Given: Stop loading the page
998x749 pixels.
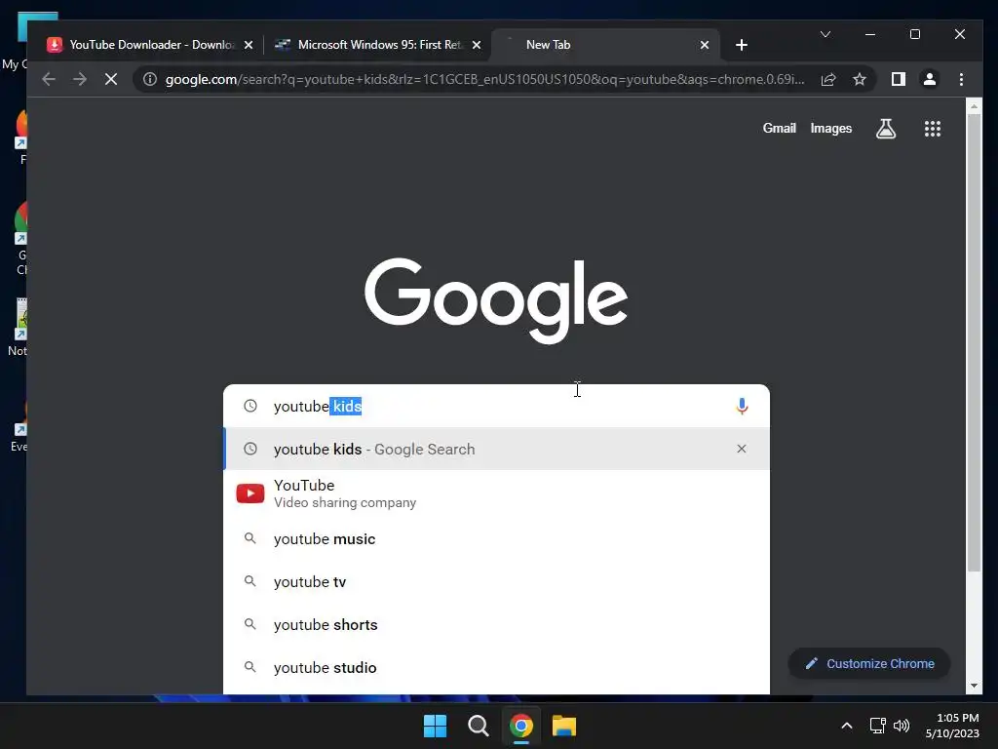Looking at the screenshot, I should [x=111, y=79].
